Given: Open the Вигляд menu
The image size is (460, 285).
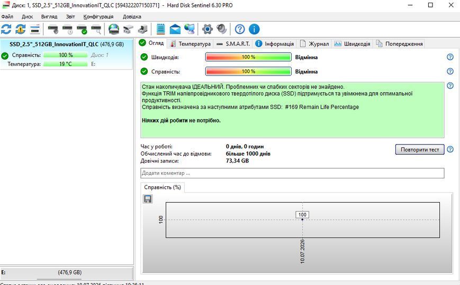Looking at the screenshot, I should tap(49, 16).
